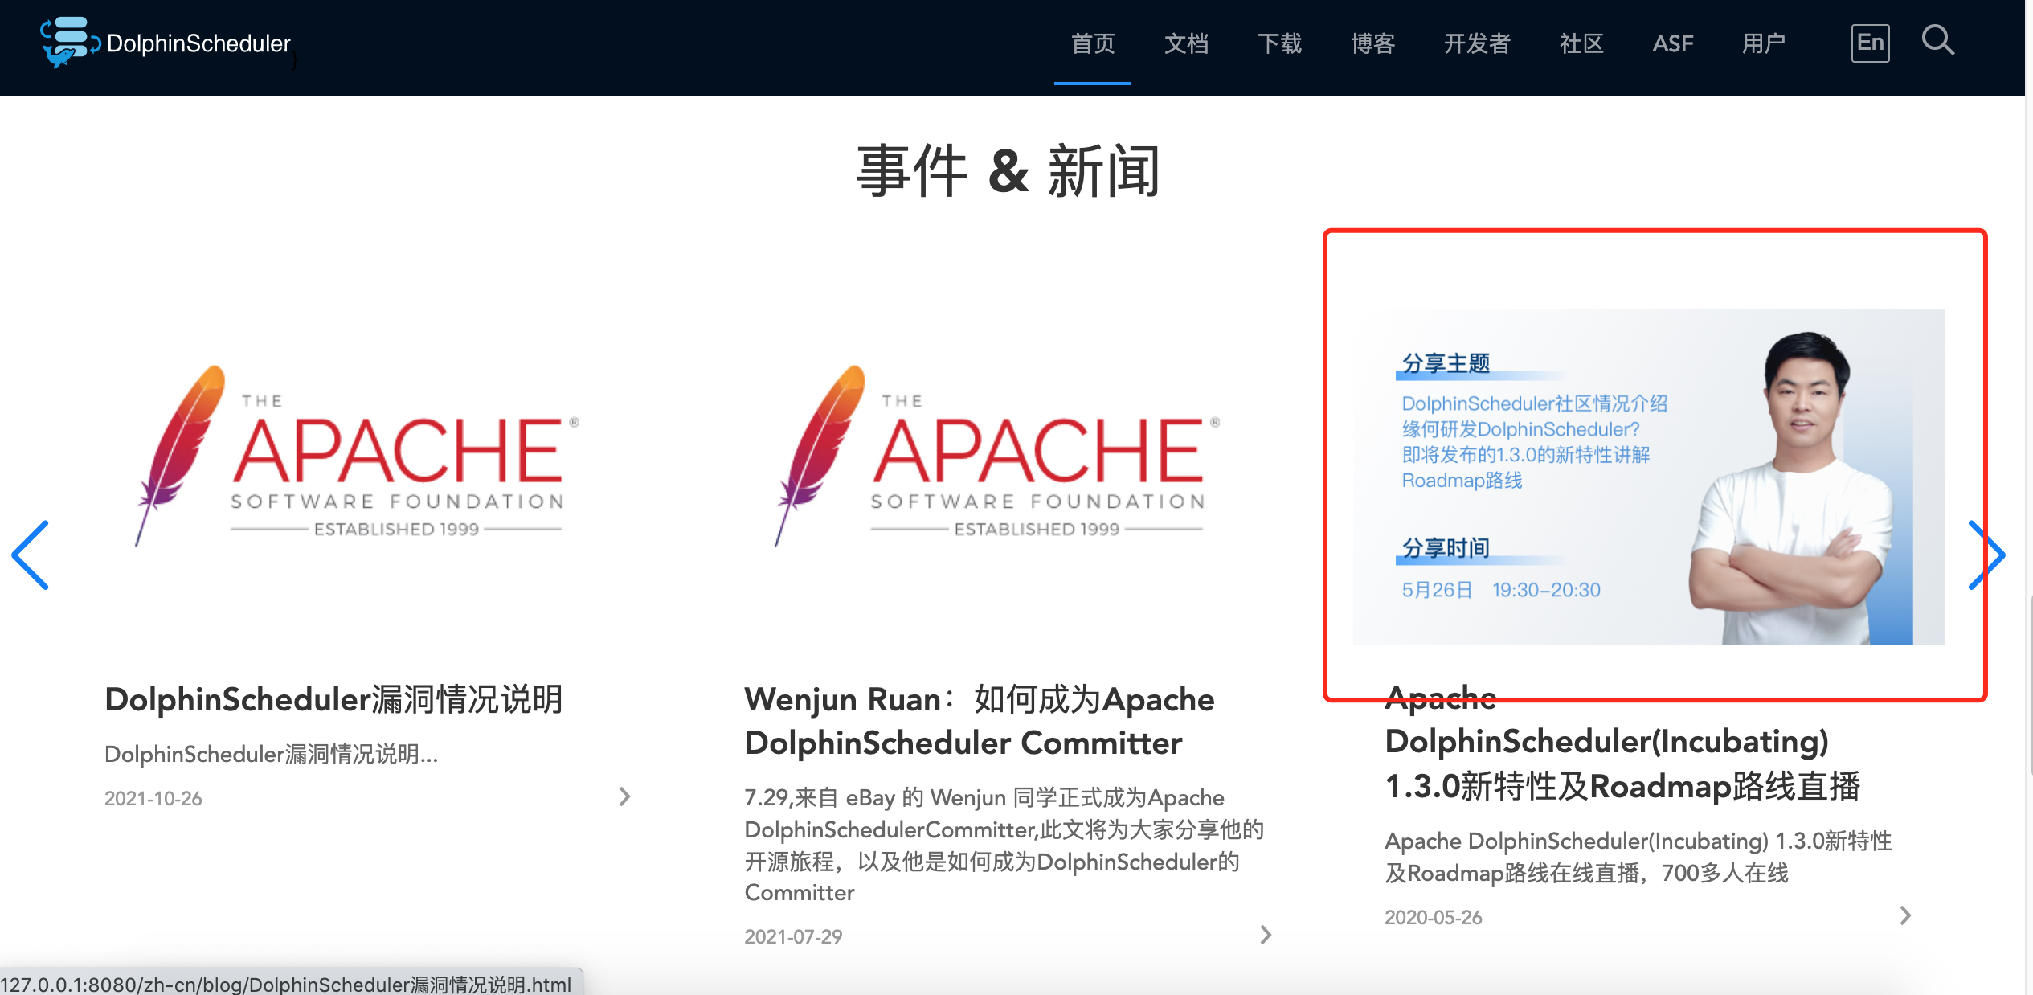This screenshot has height=995, width=2033.
Task: Open the 文档 menu item
Action: [1186, 43]
